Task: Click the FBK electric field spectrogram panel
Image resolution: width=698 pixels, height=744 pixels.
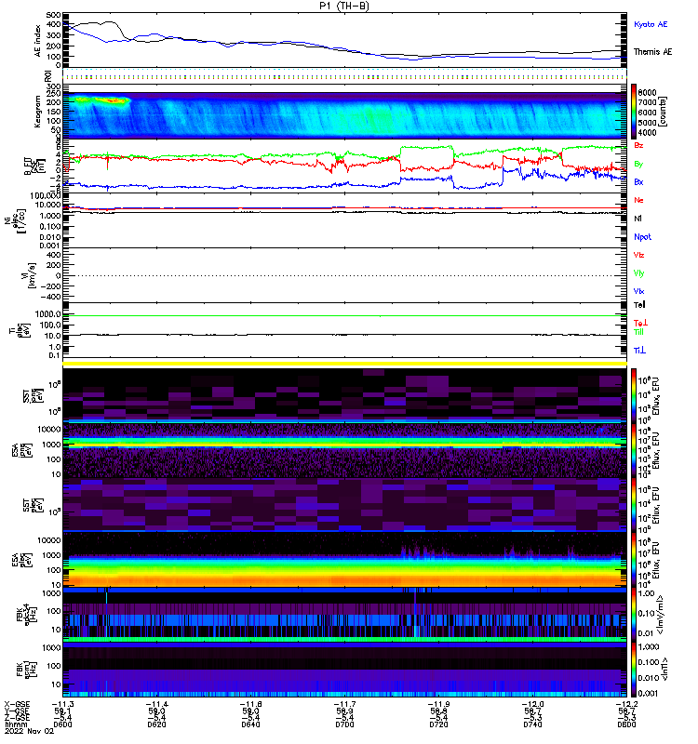Action: 344,615
